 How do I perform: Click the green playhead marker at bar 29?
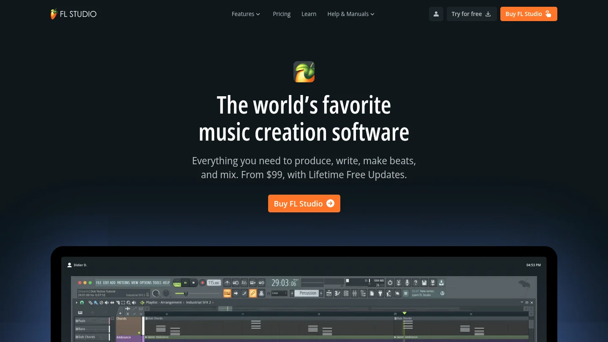tap(404, 313)
